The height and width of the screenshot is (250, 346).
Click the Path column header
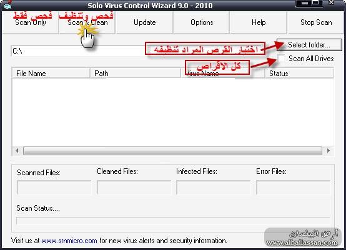136,74
